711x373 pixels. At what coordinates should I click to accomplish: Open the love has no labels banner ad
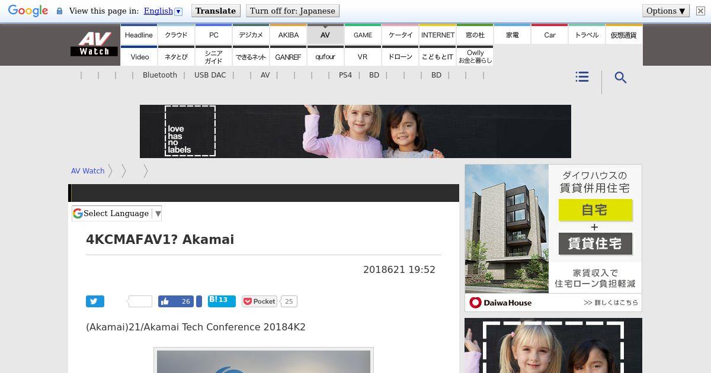click(355, 131)
